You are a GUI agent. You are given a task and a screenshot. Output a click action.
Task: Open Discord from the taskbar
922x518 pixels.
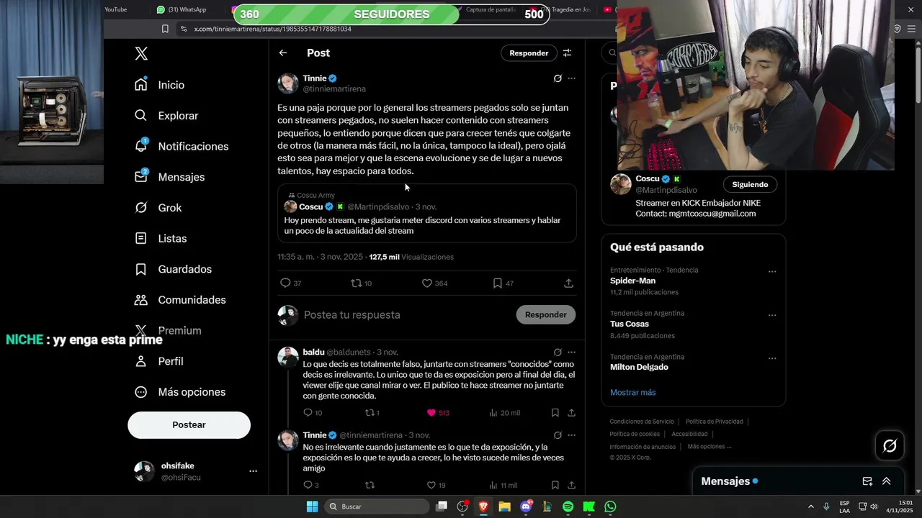tap(526, 506)
